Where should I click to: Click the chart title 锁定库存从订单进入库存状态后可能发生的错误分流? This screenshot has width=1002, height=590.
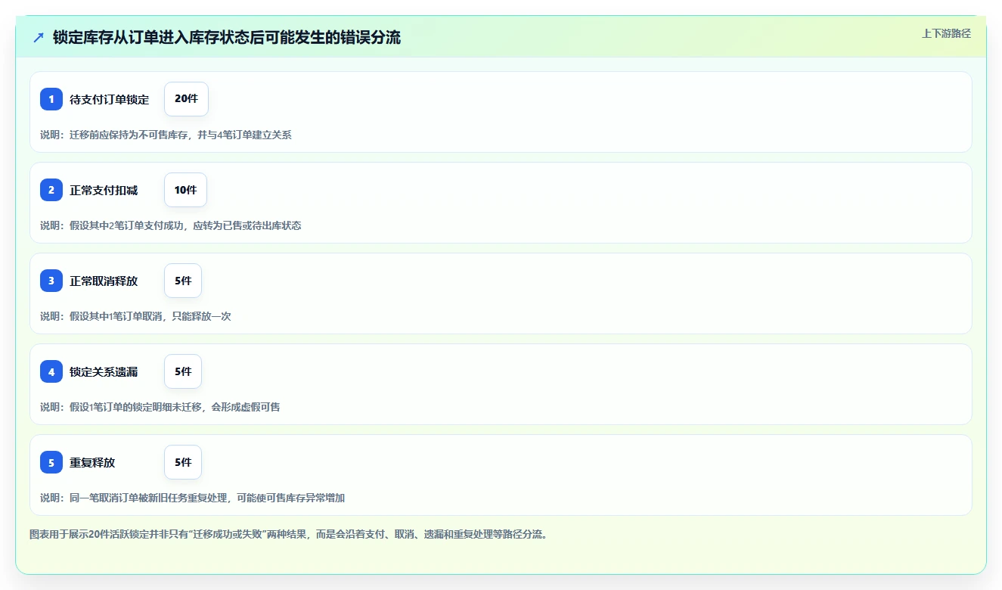coord(227,37)
